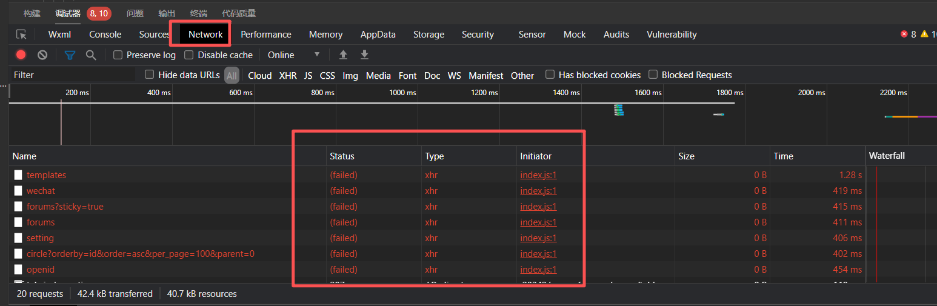Open the AppData tab
The width and height of the screenshot is (937, 306).
[378, 35]
